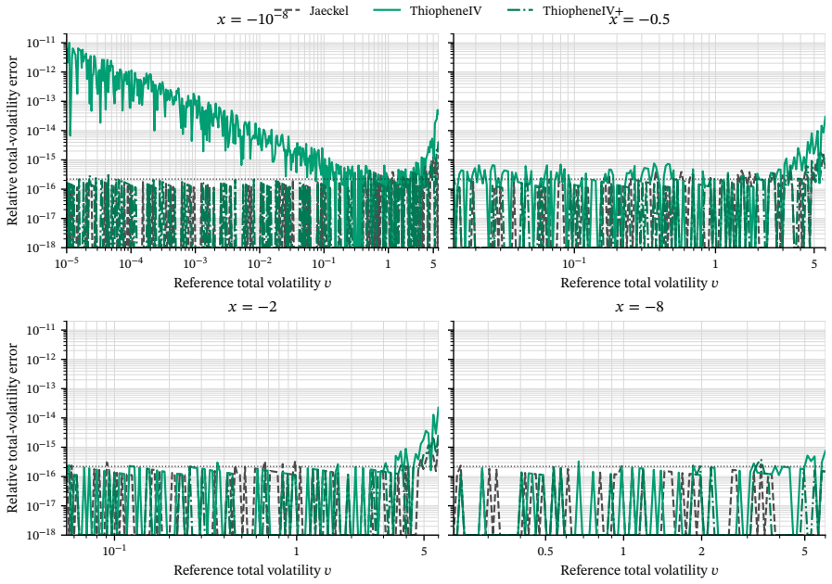Viewport: 832px width, 584px height.
Task: Click the x-tick 0.5 of the x = −8 plot
Action: pyautogui.click(x=545, y=552)
